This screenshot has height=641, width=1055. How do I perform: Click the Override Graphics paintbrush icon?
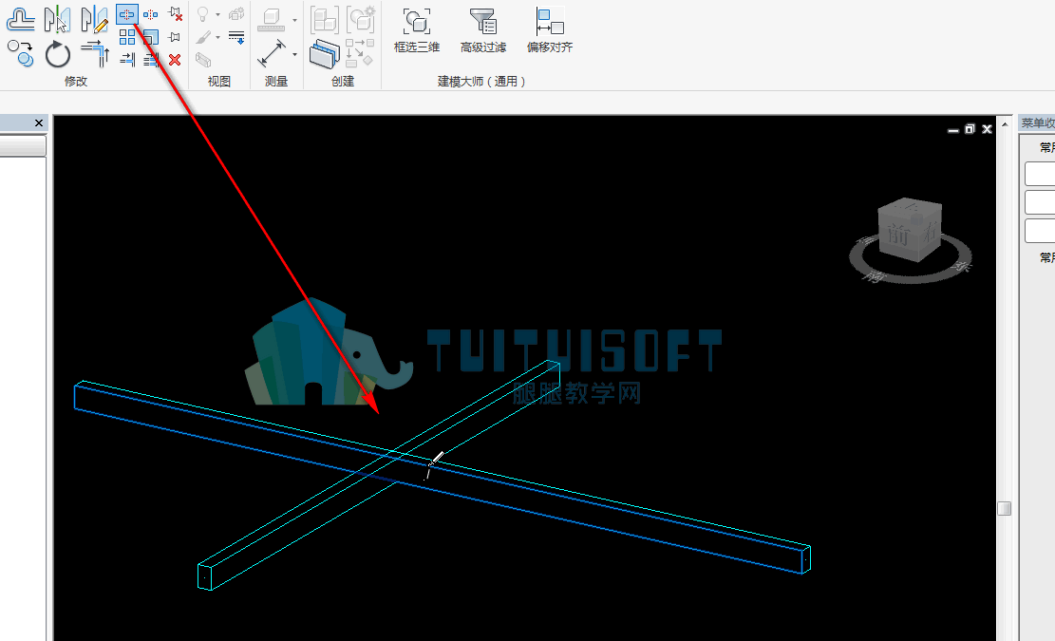tap(203, 38)
